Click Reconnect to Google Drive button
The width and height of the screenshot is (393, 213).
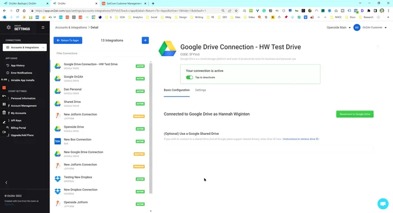(x=355, y=114)
